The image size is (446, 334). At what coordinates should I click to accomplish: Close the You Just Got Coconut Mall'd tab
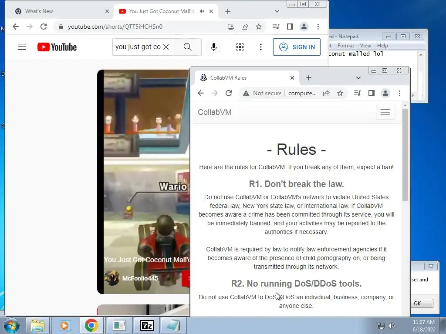211,11
